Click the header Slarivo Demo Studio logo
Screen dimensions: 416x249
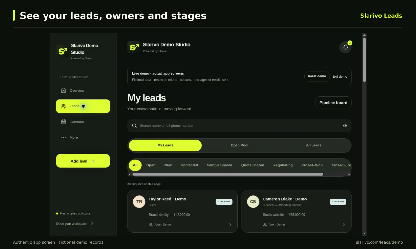[133, 47]
